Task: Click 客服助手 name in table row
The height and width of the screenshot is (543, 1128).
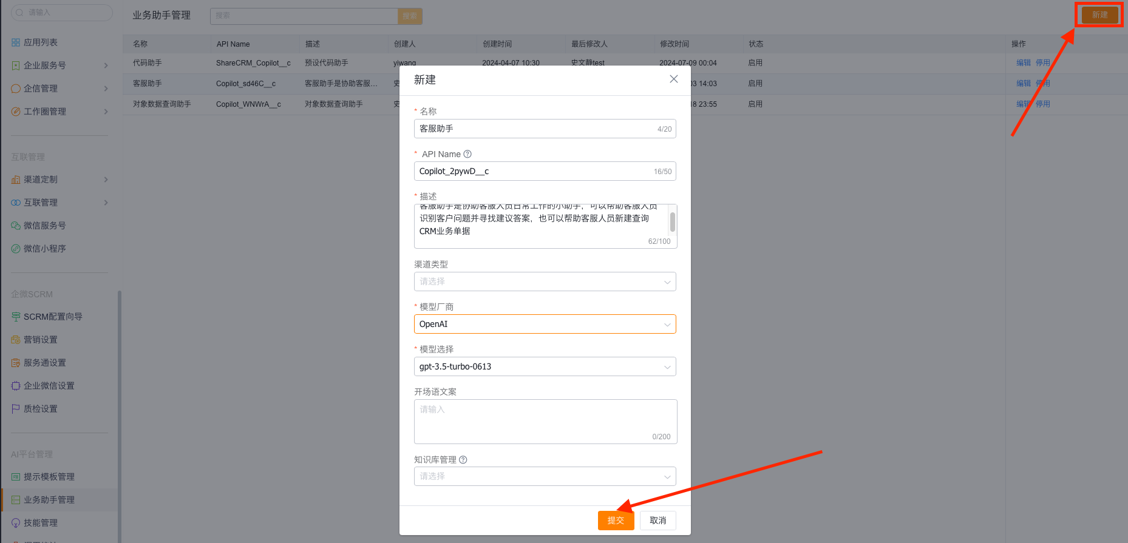Action: tap(147, 84)
